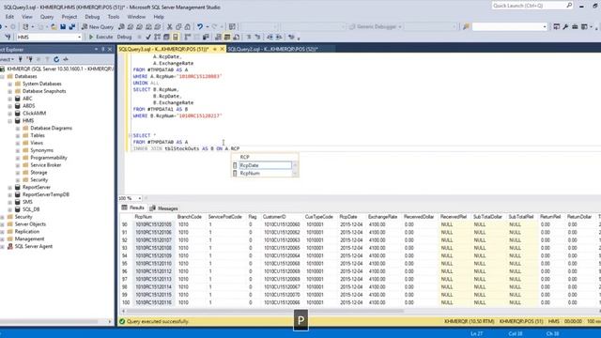The width and height of the screenshot is (601, 338).
Task: Switch to the Results tab
Action: [133, 207]
